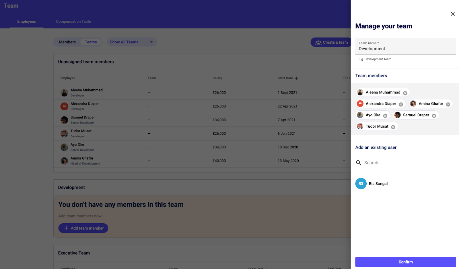Edit the Team name field

tap(405, 49)
